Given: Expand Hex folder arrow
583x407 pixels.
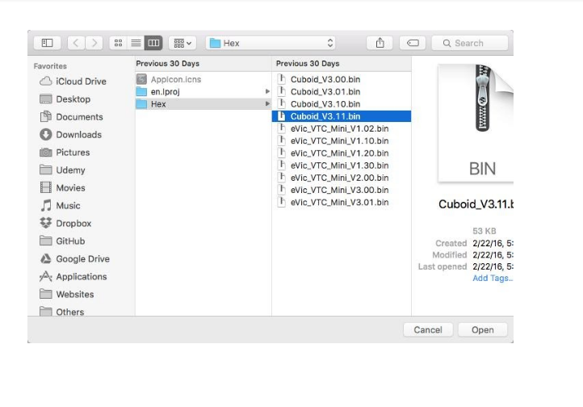Looking at the screenshot, I should point(267,103).
